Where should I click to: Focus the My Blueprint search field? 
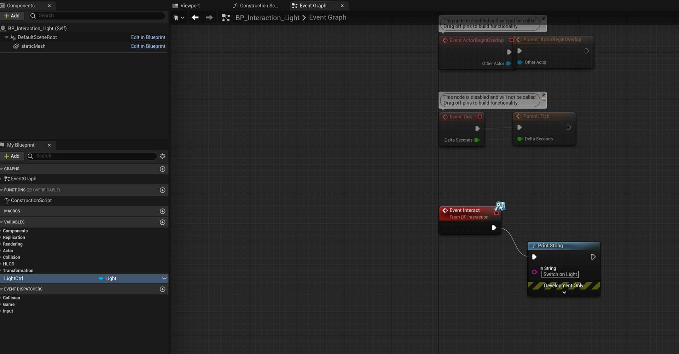(92, 156)
